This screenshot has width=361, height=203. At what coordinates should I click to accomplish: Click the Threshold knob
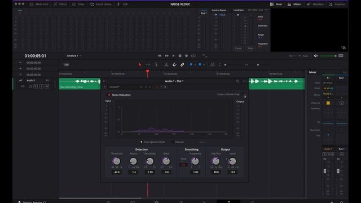coord(117,161)
